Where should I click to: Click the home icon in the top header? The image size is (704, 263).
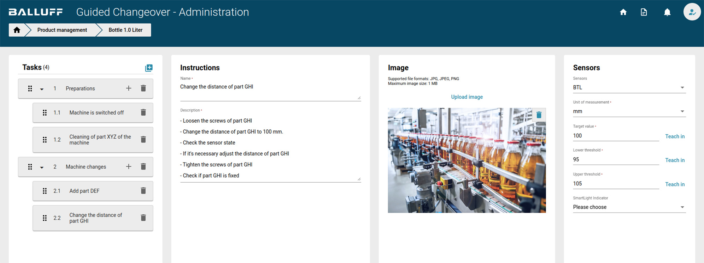[623, 12]
